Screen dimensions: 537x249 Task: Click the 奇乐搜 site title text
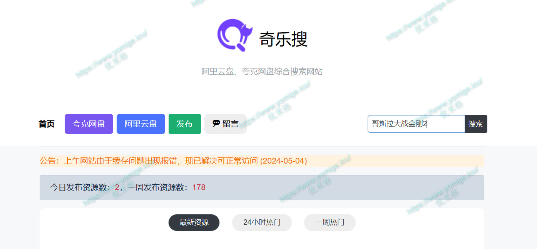tap(283, 39)
